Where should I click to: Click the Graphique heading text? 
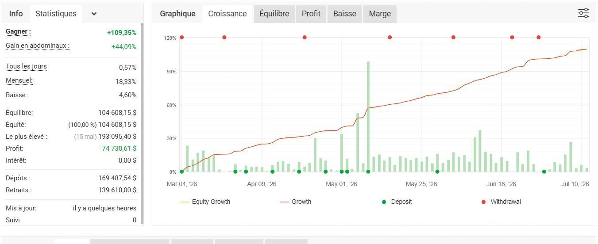pos(177,14)
